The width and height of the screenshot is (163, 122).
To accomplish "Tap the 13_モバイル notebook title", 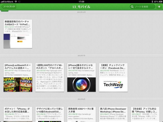I will click(81, 7).
